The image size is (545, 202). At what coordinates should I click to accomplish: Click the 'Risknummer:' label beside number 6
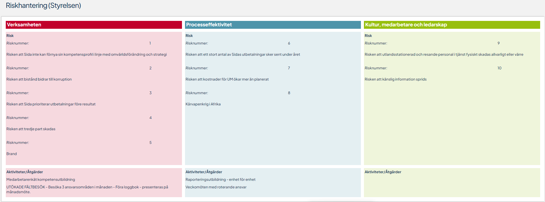tap(197, 43)
